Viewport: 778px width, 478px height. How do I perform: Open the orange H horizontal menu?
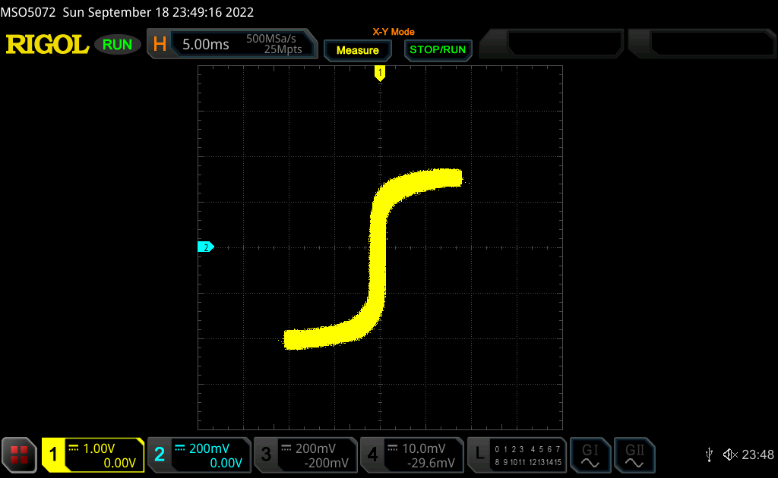[159, 45]
